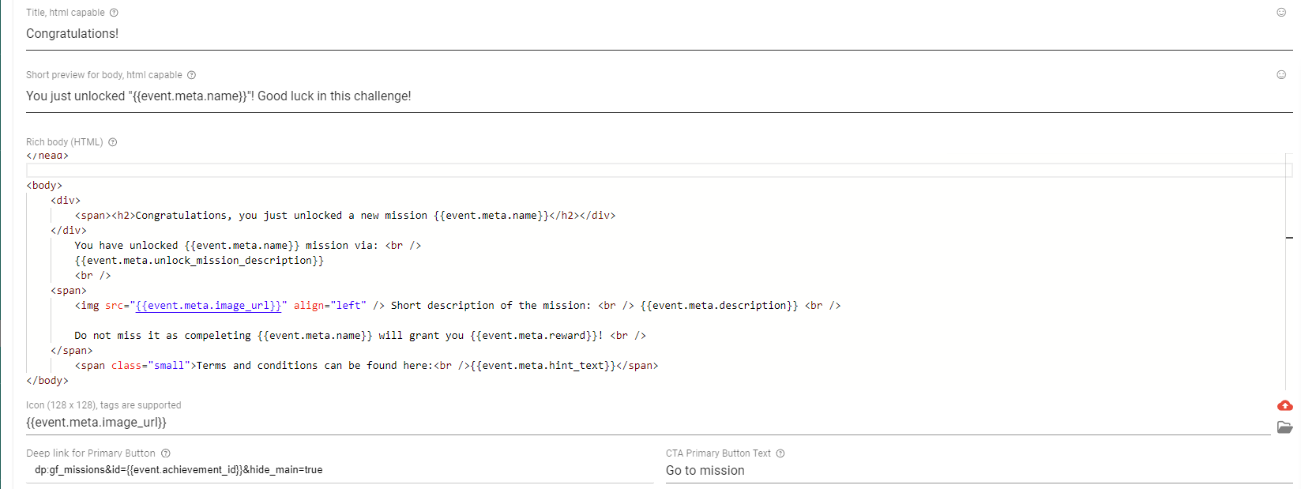
Task: Click help icon next to CTA Primary Button Text
Action: [x=780, y=453]
